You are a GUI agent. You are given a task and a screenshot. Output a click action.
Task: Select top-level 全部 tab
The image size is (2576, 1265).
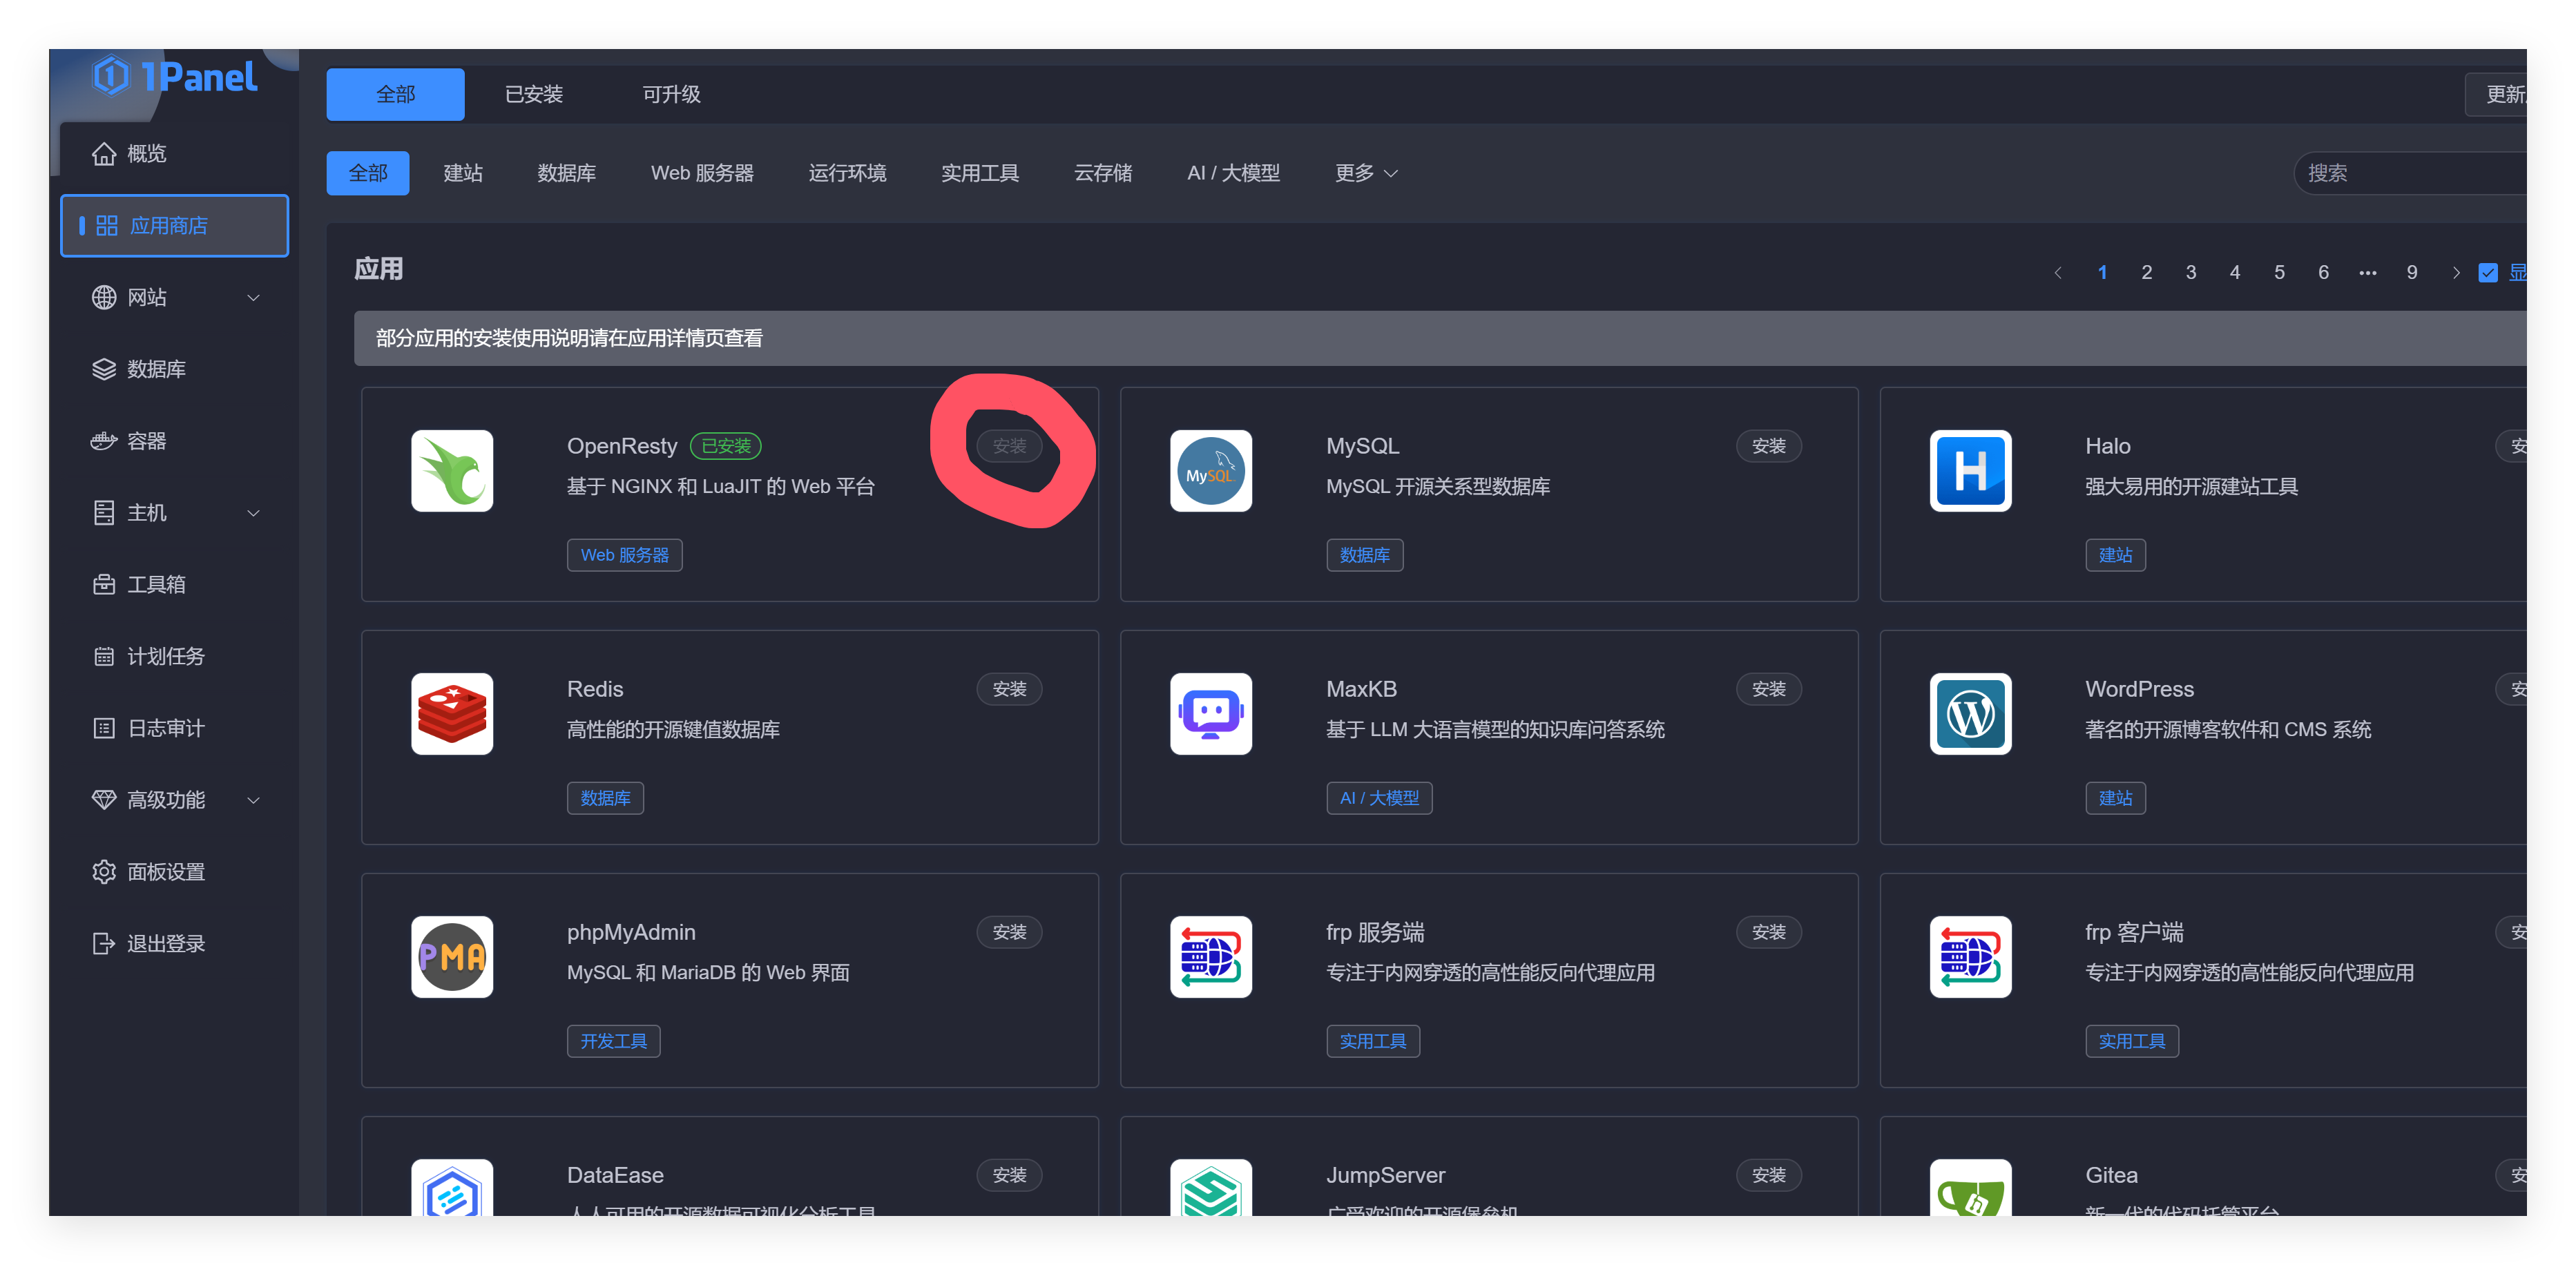tap(395, 94)
